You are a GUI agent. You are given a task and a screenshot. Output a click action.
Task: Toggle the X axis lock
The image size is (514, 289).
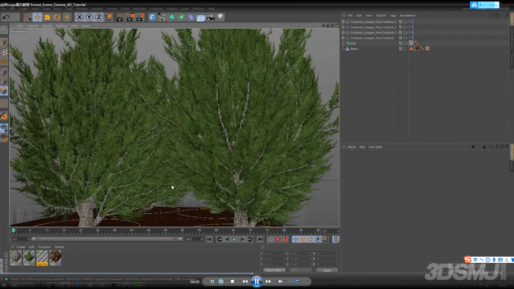pos(80,17)
